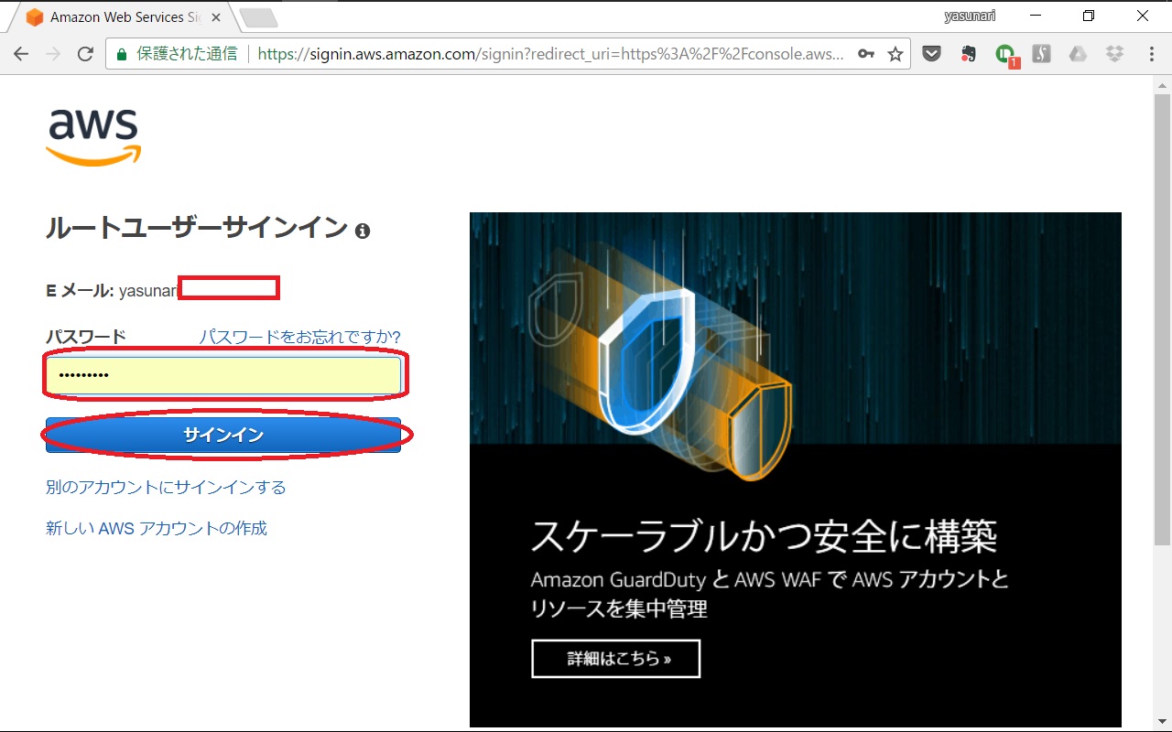Restore down the Chrome window
The image size is (1172, 732).
tap(1089, 16)
